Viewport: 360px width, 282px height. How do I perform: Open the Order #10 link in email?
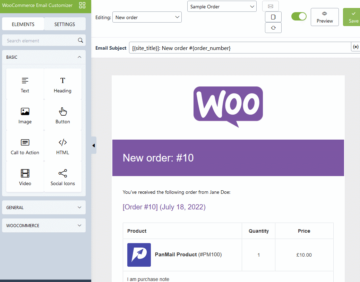click(164, 207)
